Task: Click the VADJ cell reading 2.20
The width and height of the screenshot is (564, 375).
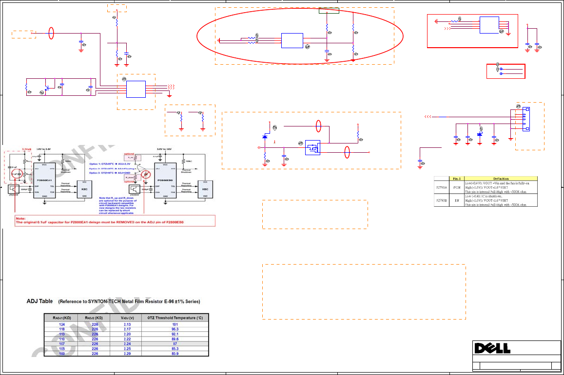Action: pos(127,334)
